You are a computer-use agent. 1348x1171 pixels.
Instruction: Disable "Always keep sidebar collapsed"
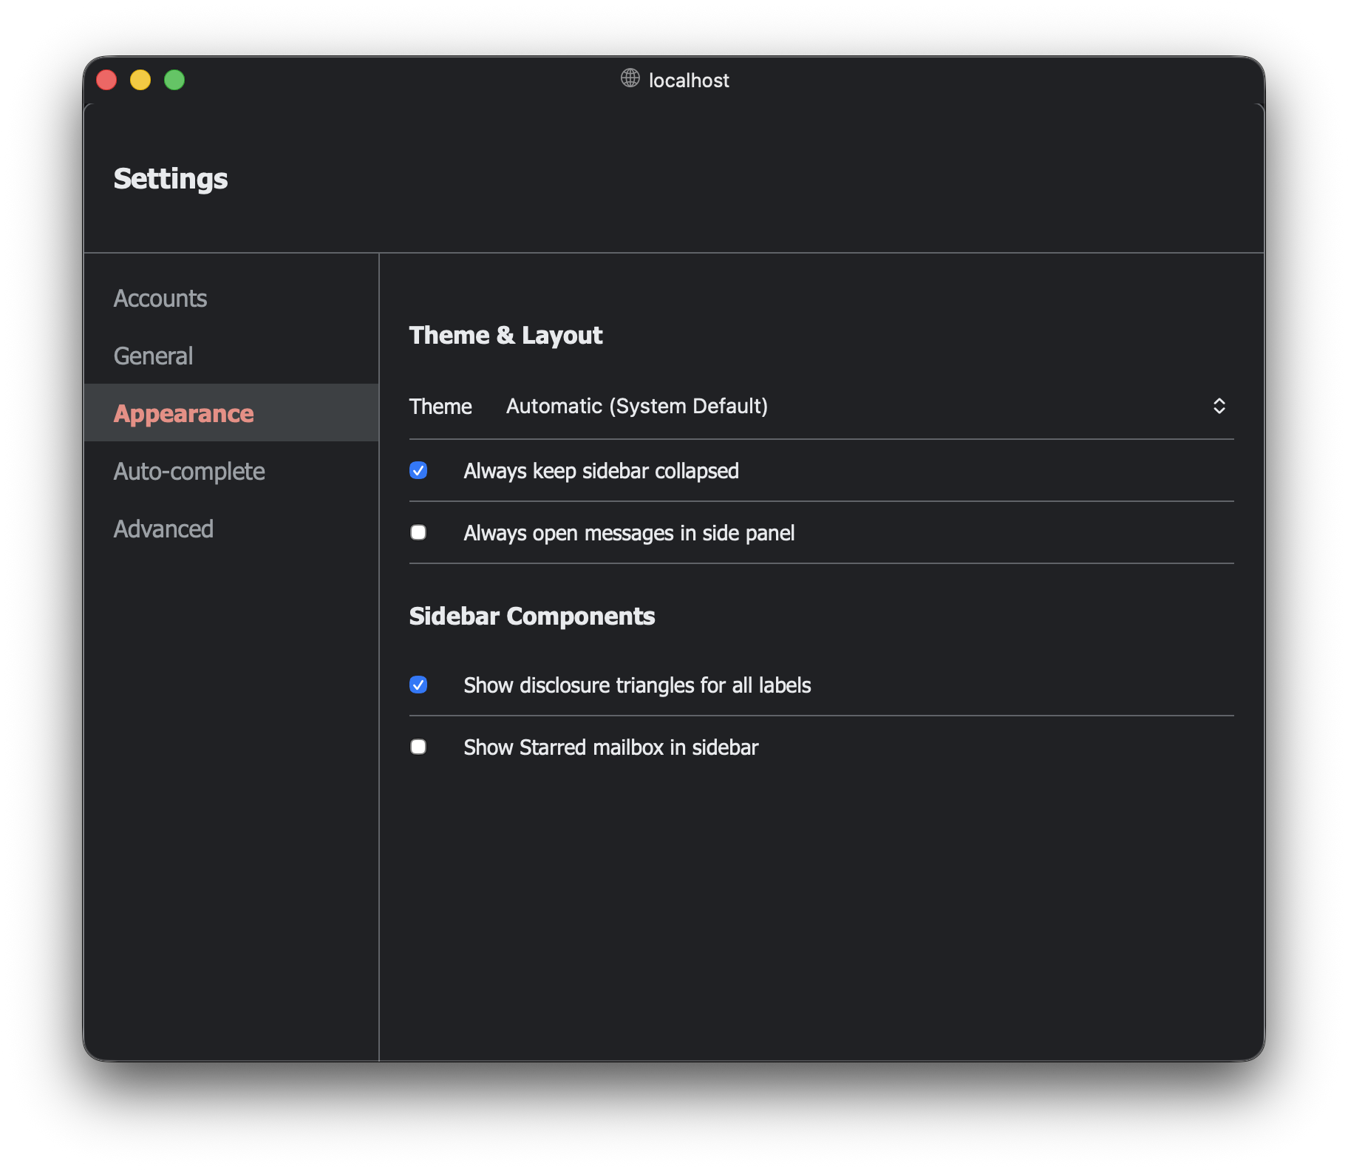pyautogui.click(x=418, y=470)
